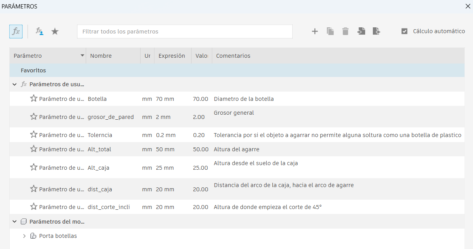Select the fx all-parameters filter button
The image size is (473, 249).
point(16,32)
